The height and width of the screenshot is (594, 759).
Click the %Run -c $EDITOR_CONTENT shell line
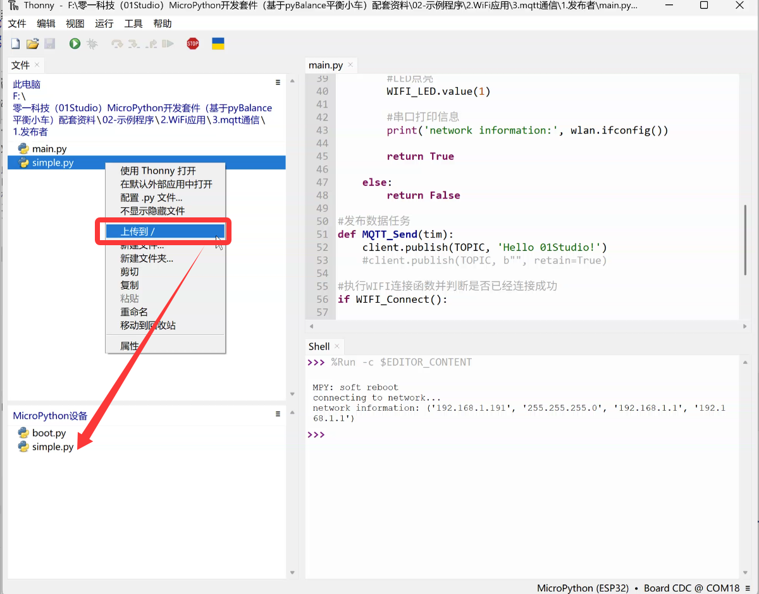pos(401,362)
